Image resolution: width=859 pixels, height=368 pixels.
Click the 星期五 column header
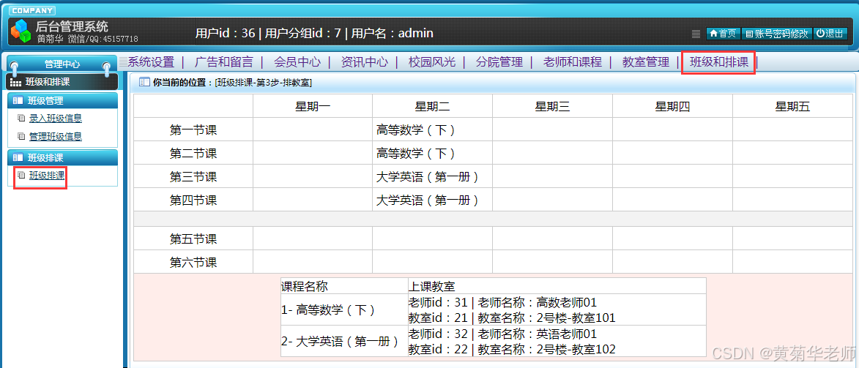[792, 106]
